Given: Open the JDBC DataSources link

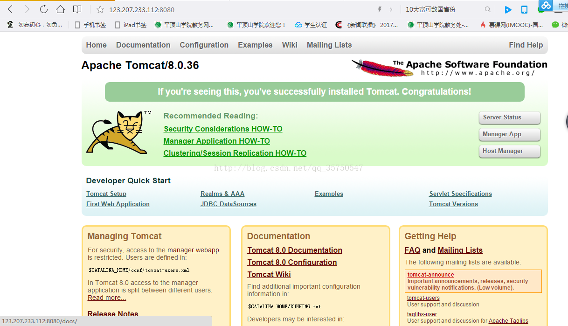Looking at the screenshot, I should click(x=229, y=204).
